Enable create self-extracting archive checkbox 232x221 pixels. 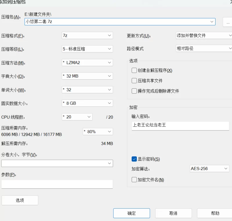pyautogui.click(x=134, y=70)
